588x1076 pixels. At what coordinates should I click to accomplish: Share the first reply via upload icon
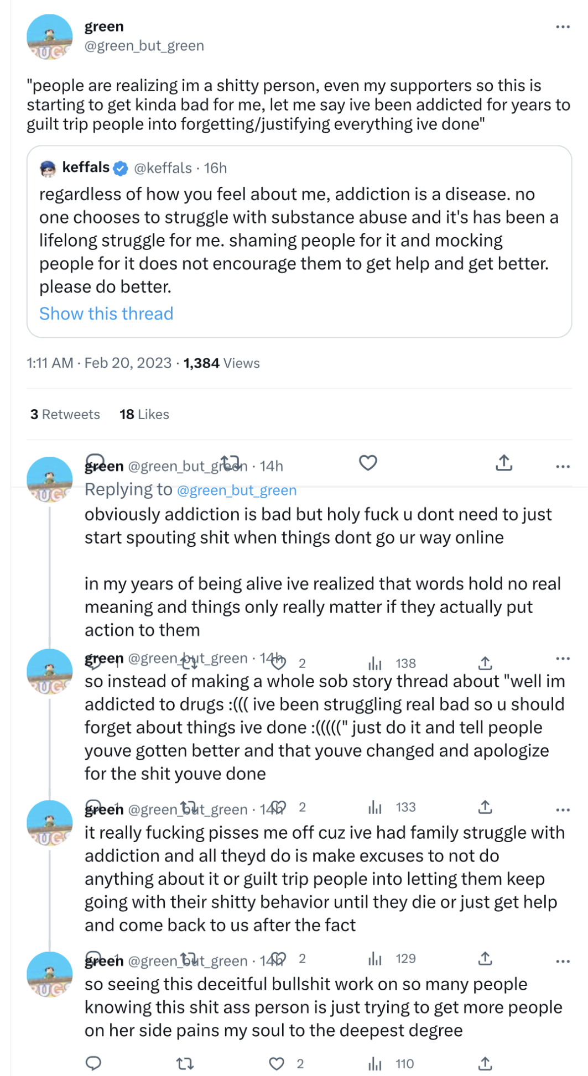(504, 463)
